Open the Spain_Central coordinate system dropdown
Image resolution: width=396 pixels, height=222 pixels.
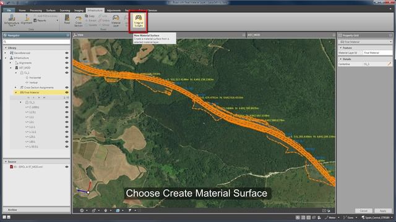(392, 217)
